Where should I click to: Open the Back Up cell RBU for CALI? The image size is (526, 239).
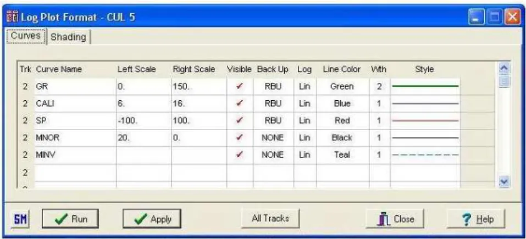coord(273,104)
